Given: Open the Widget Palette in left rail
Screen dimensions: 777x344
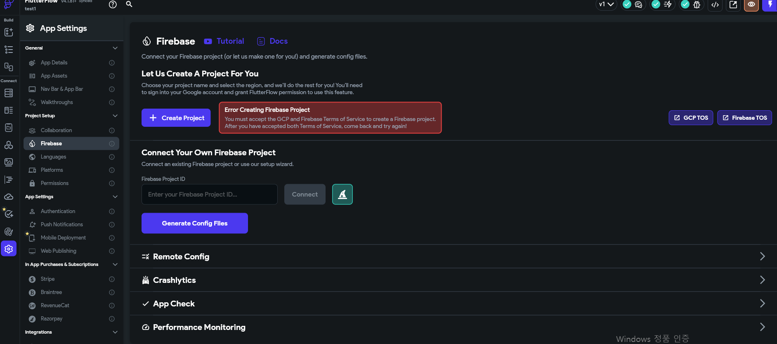Looking at the screenshot, I should [x=9, y=32].
